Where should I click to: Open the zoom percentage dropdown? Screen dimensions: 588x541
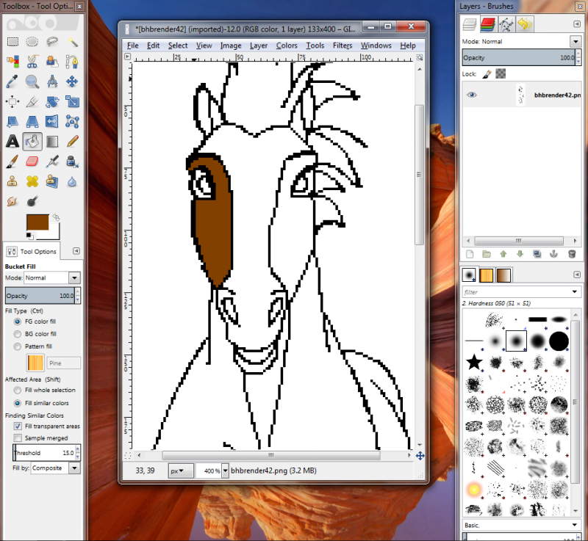(x=225, y=471)
